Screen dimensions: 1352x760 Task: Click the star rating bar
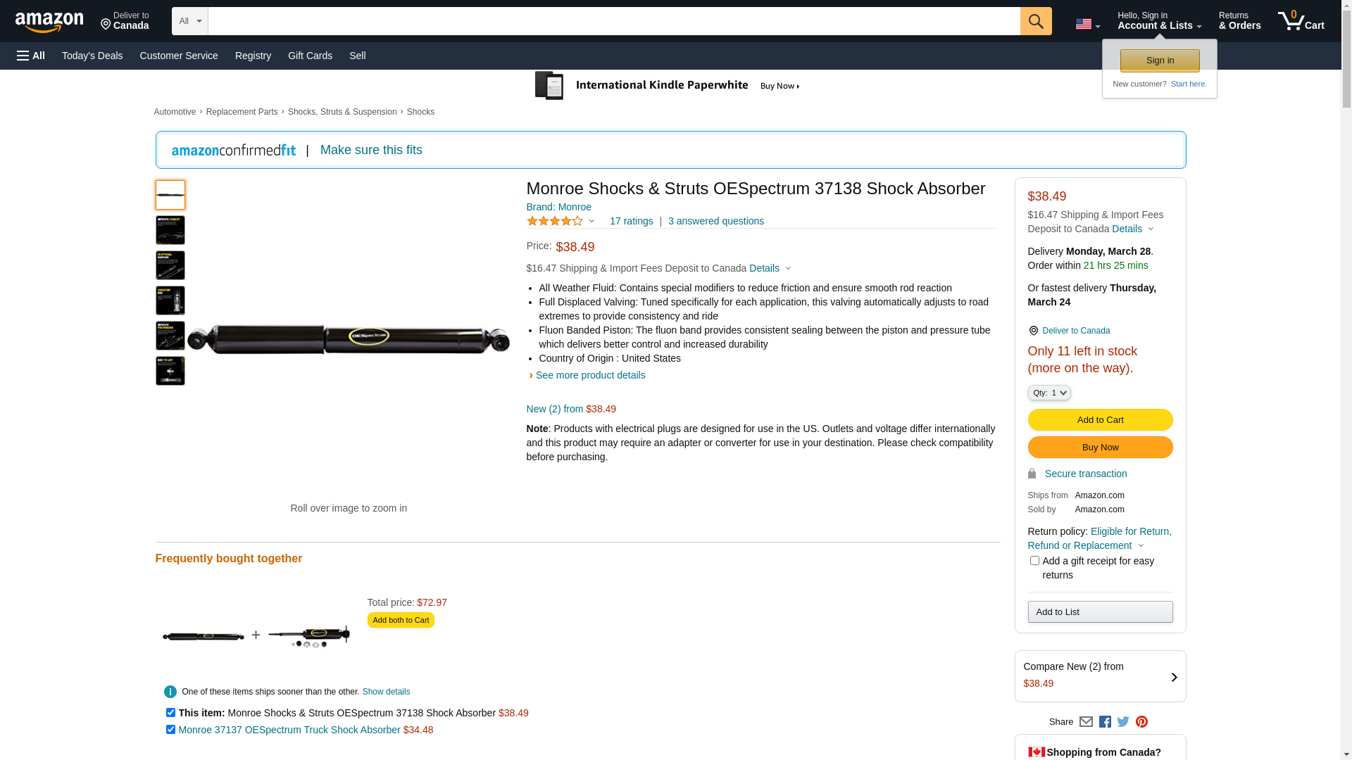point(555,221)
